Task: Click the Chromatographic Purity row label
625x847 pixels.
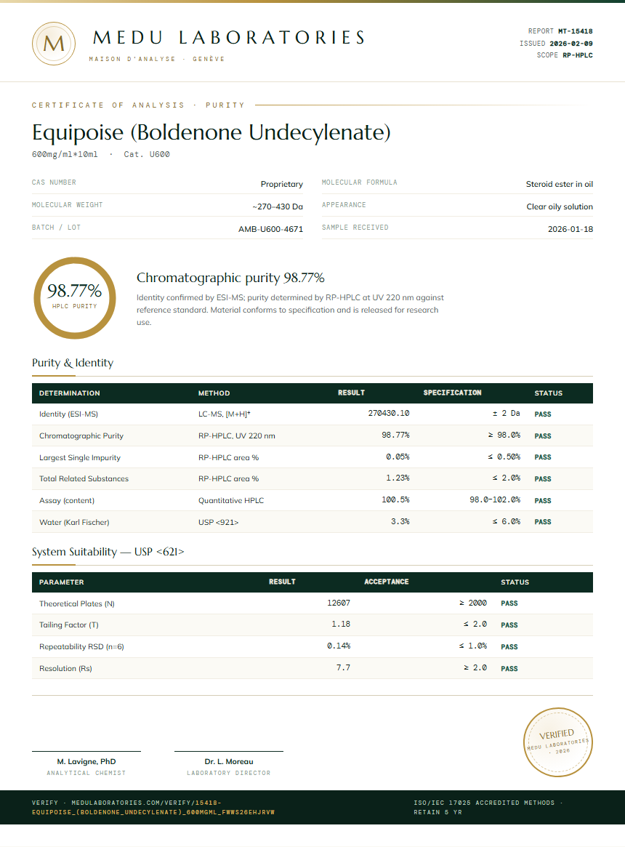Action: (x=81, y=436)
